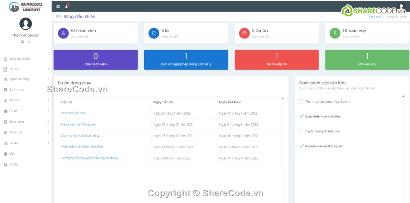The height and width of the screenshot is (203, 410).
Task: Click the Rời khỏi sidebar icon
Action: [6, 100]
